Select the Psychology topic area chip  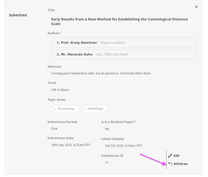click(65, 109)
